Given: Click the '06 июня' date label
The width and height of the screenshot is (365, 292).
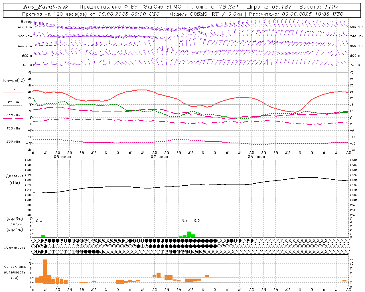Looking at the screenshot, I should (x=62, y=157).
